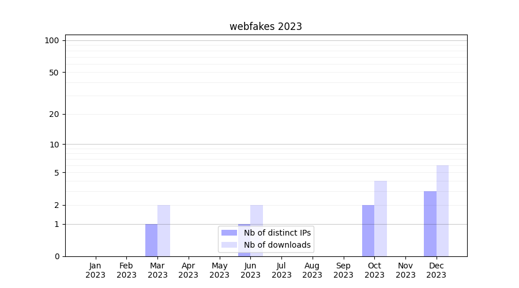This screenshot has height=288, width=519.
Task: Click the March distinct IPs bar
Action: pos(151,240)
